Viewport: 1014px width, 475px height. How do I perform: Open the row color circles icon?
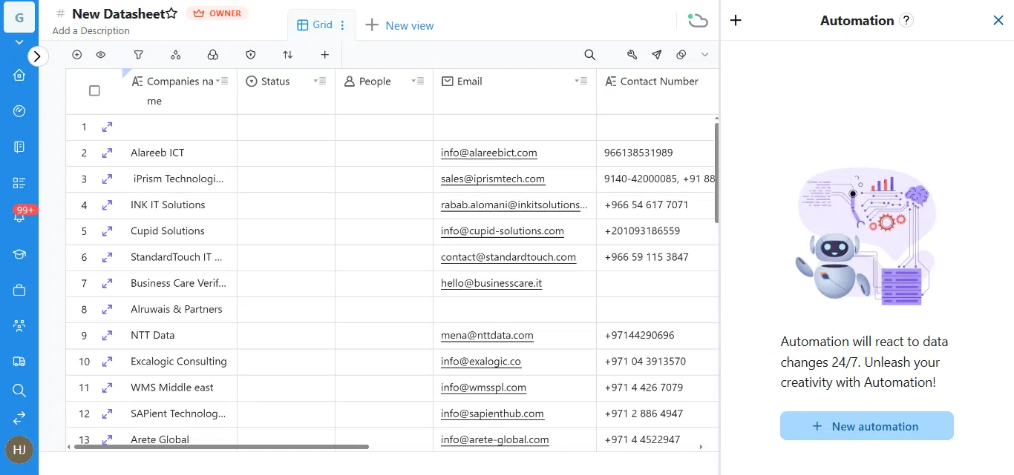pyautogui.click(x=212, y=55)
